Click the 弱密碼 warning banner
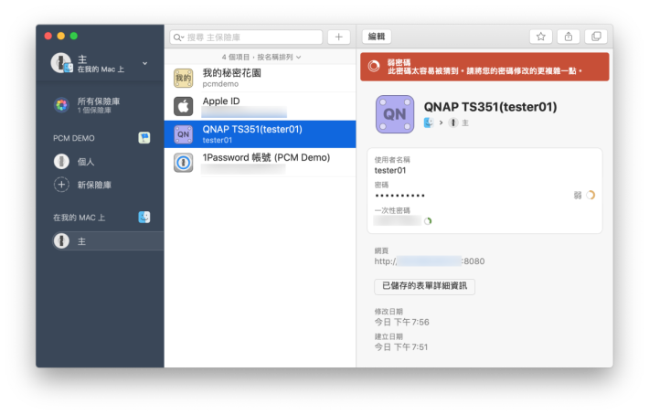 click(484, 66)
